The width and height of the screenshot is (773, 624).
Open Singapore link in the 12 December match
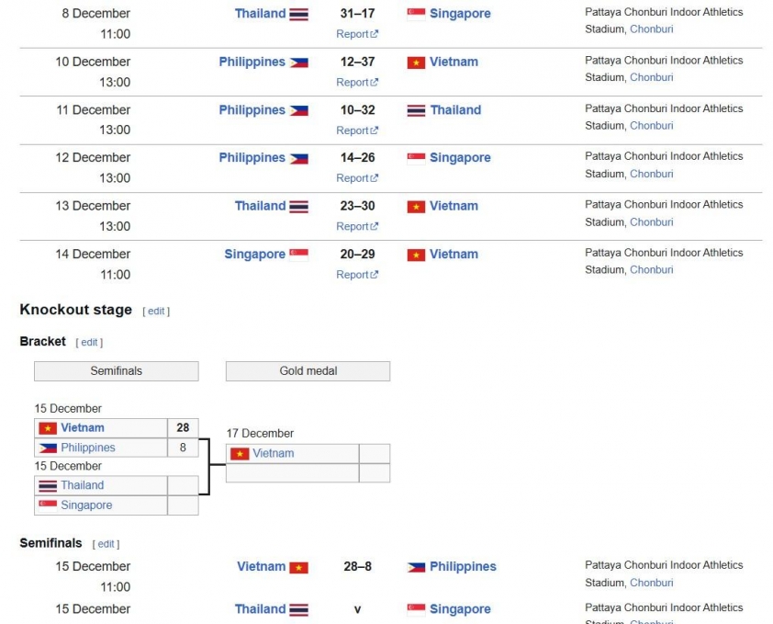click(x=460, y=158)
